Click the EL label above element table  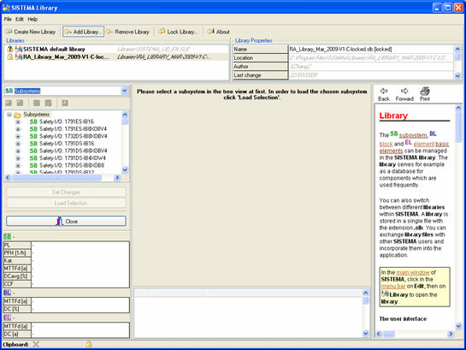point(7,317)
